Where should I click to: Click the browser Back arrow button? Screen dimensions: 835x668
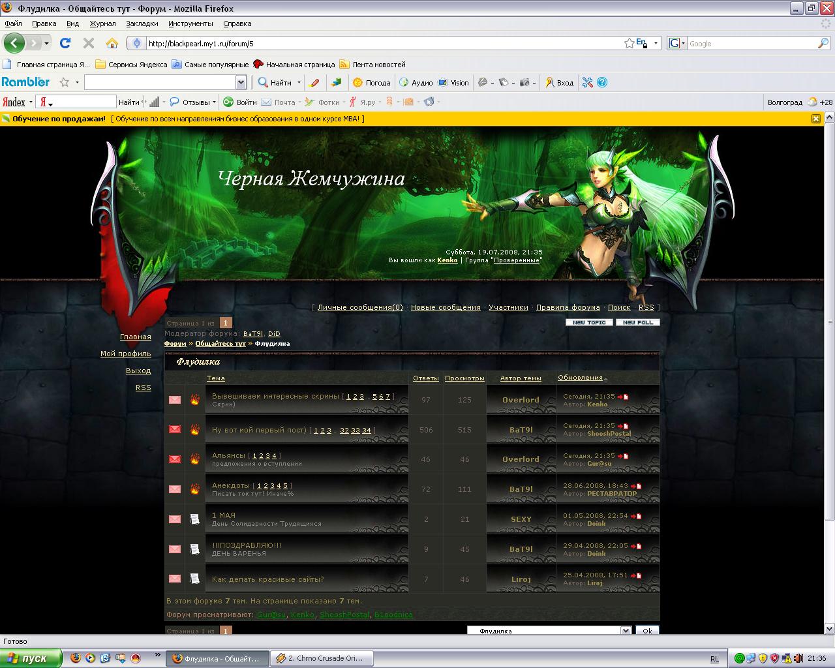(x=14, y=43)
